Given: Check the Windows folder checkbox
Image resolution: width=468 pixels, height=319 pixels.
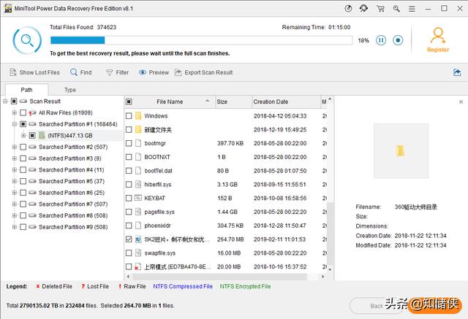Looking at the screenshot, I should tap(129, 116).
